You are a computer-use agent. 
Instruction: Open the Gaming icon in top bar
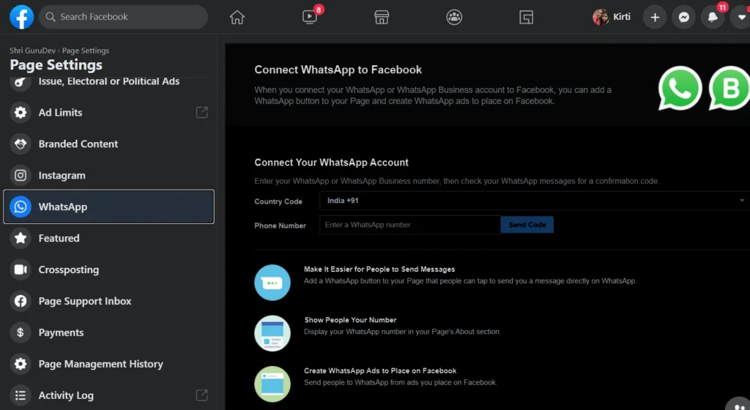click(526, 17)
